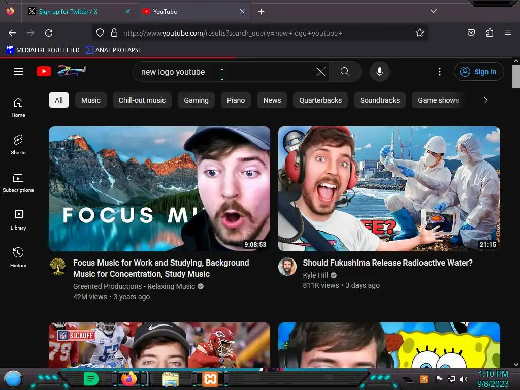Click Firefox icon on the taskbar
520x390 pixels.
(128, 378)
